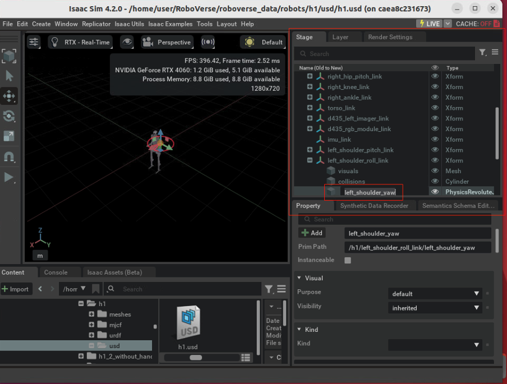The width and height of the screenshot is (507, 384).
Task: Click the cube selection mode icon
Action: click(x=9, y=56)
